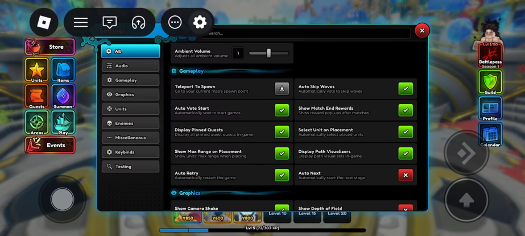Select the ¥800 unit slot
Image resolution: width=525 pixels, height=236 pixels.
[x=247, y=217]
